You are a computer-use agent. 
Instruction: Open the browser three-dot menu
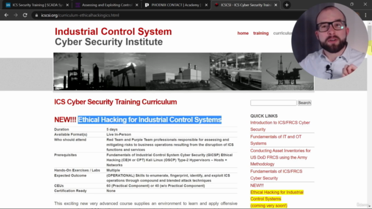pyautogui.click(x=366, y=15)
